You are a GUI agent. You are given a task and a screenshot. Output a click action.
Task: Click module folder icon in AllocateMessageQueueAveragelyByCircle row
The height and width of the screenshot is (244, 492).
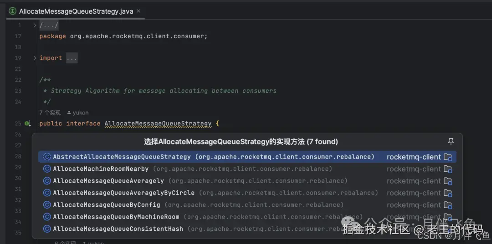(448, 193)
